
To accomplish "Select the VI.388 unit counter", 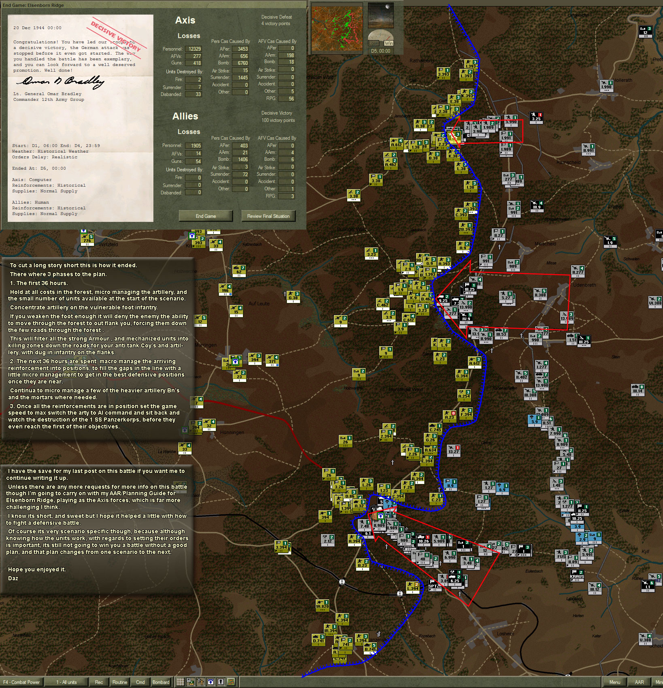I will click(655, 302).
